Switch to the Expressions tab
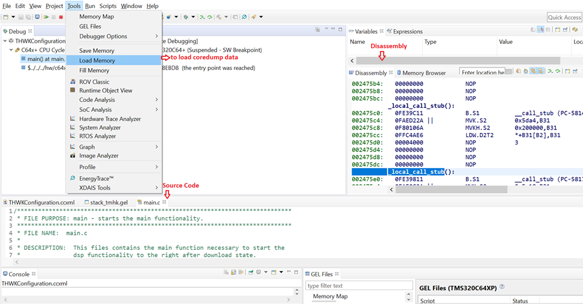 pyautogui.click(x=405, y=31)
